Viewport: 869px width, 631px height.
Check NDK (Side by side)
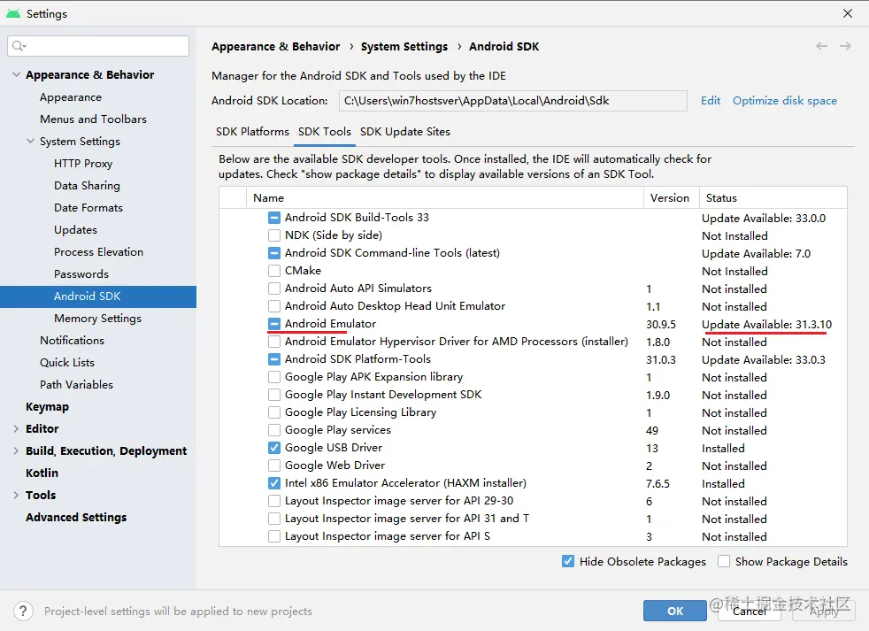(x=273, y=235)
